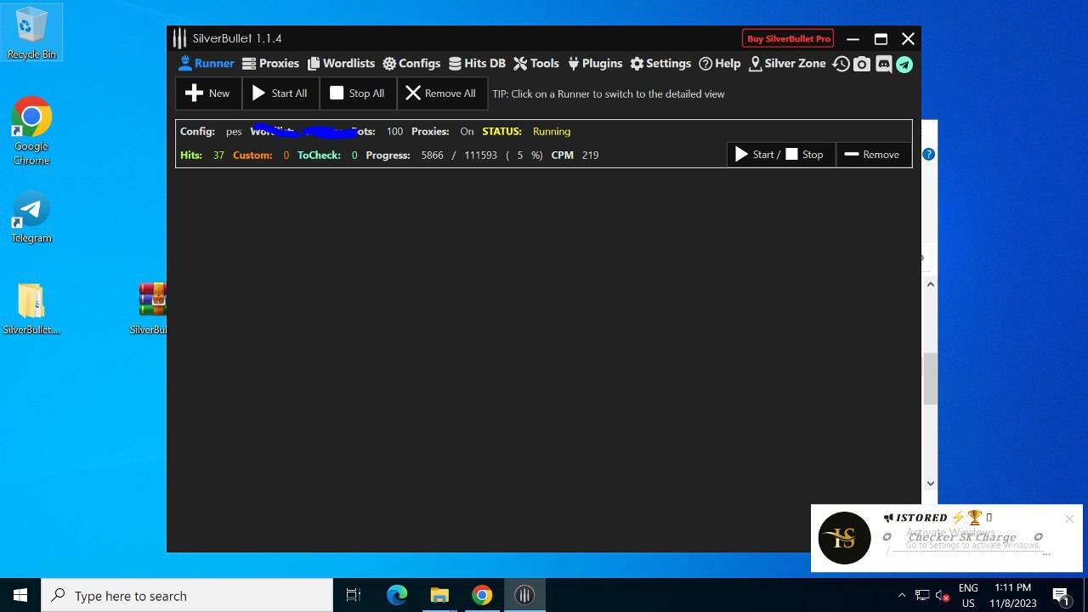Click the ENG US language indicator
The width and height of the screenshot is (1088, 612).
click(968, 595)
